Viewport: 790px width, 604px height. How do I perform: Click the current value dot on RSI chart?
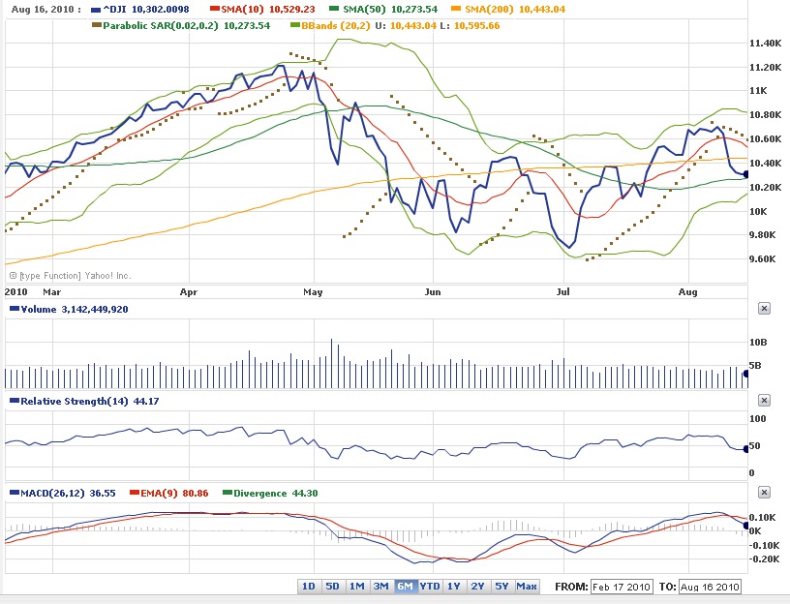pyautogui.click(x=746, y=448)
